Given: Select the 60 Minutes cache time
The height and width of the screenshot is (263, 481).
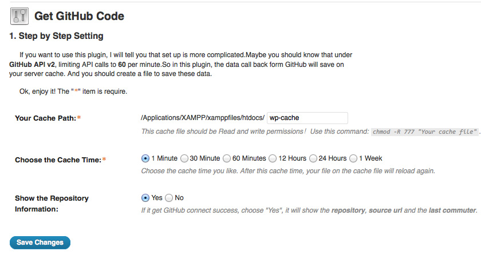Looking at the screenshot, I should point(227,158).
